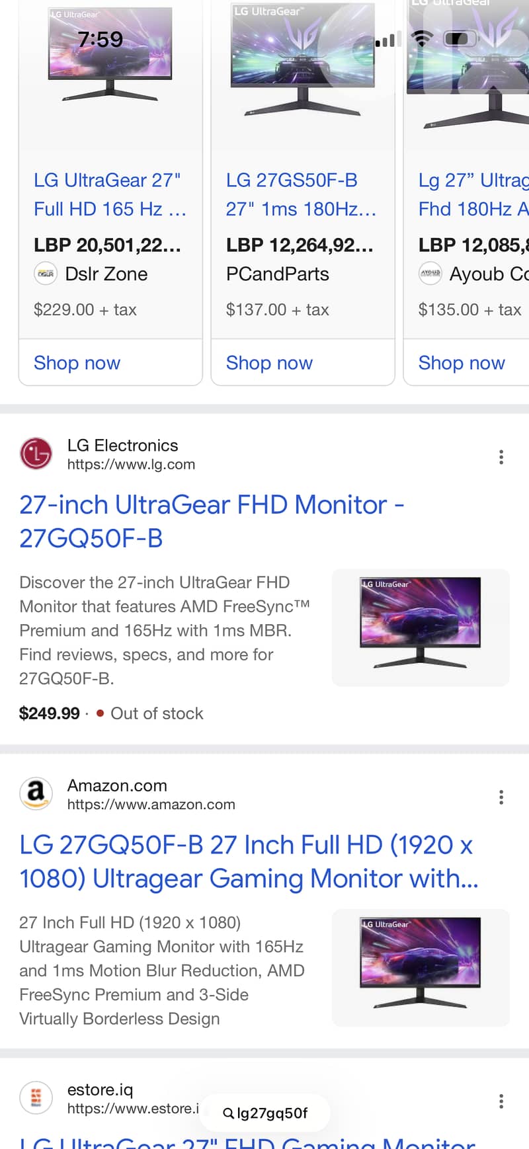Click the estore.iq favicon icon
The width and height of the screenshot is (529, 1149).
click(x=36, y=1098)
